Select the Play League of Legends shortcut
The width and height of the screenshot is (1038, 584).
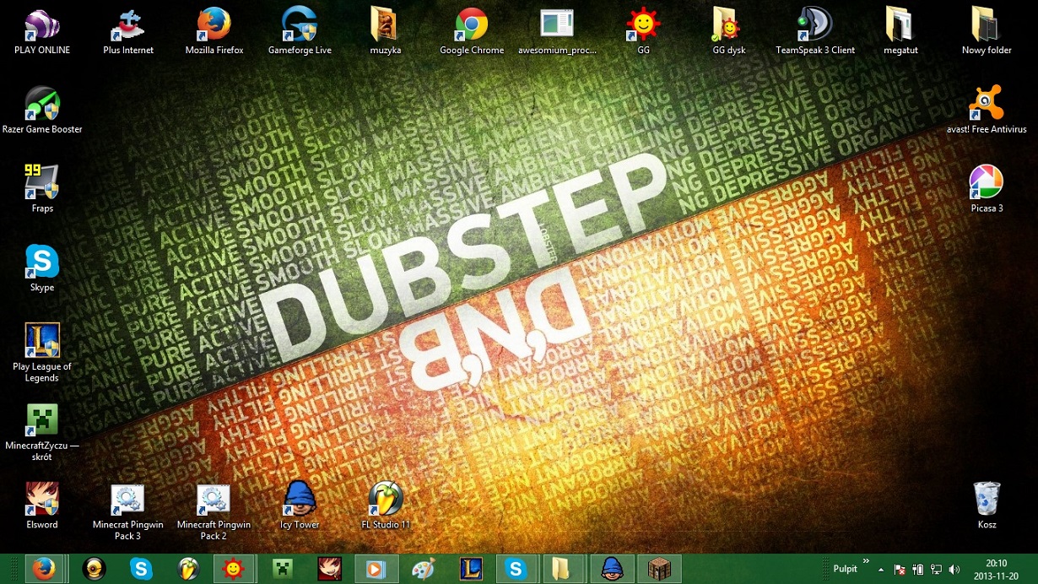coord(42,353)
